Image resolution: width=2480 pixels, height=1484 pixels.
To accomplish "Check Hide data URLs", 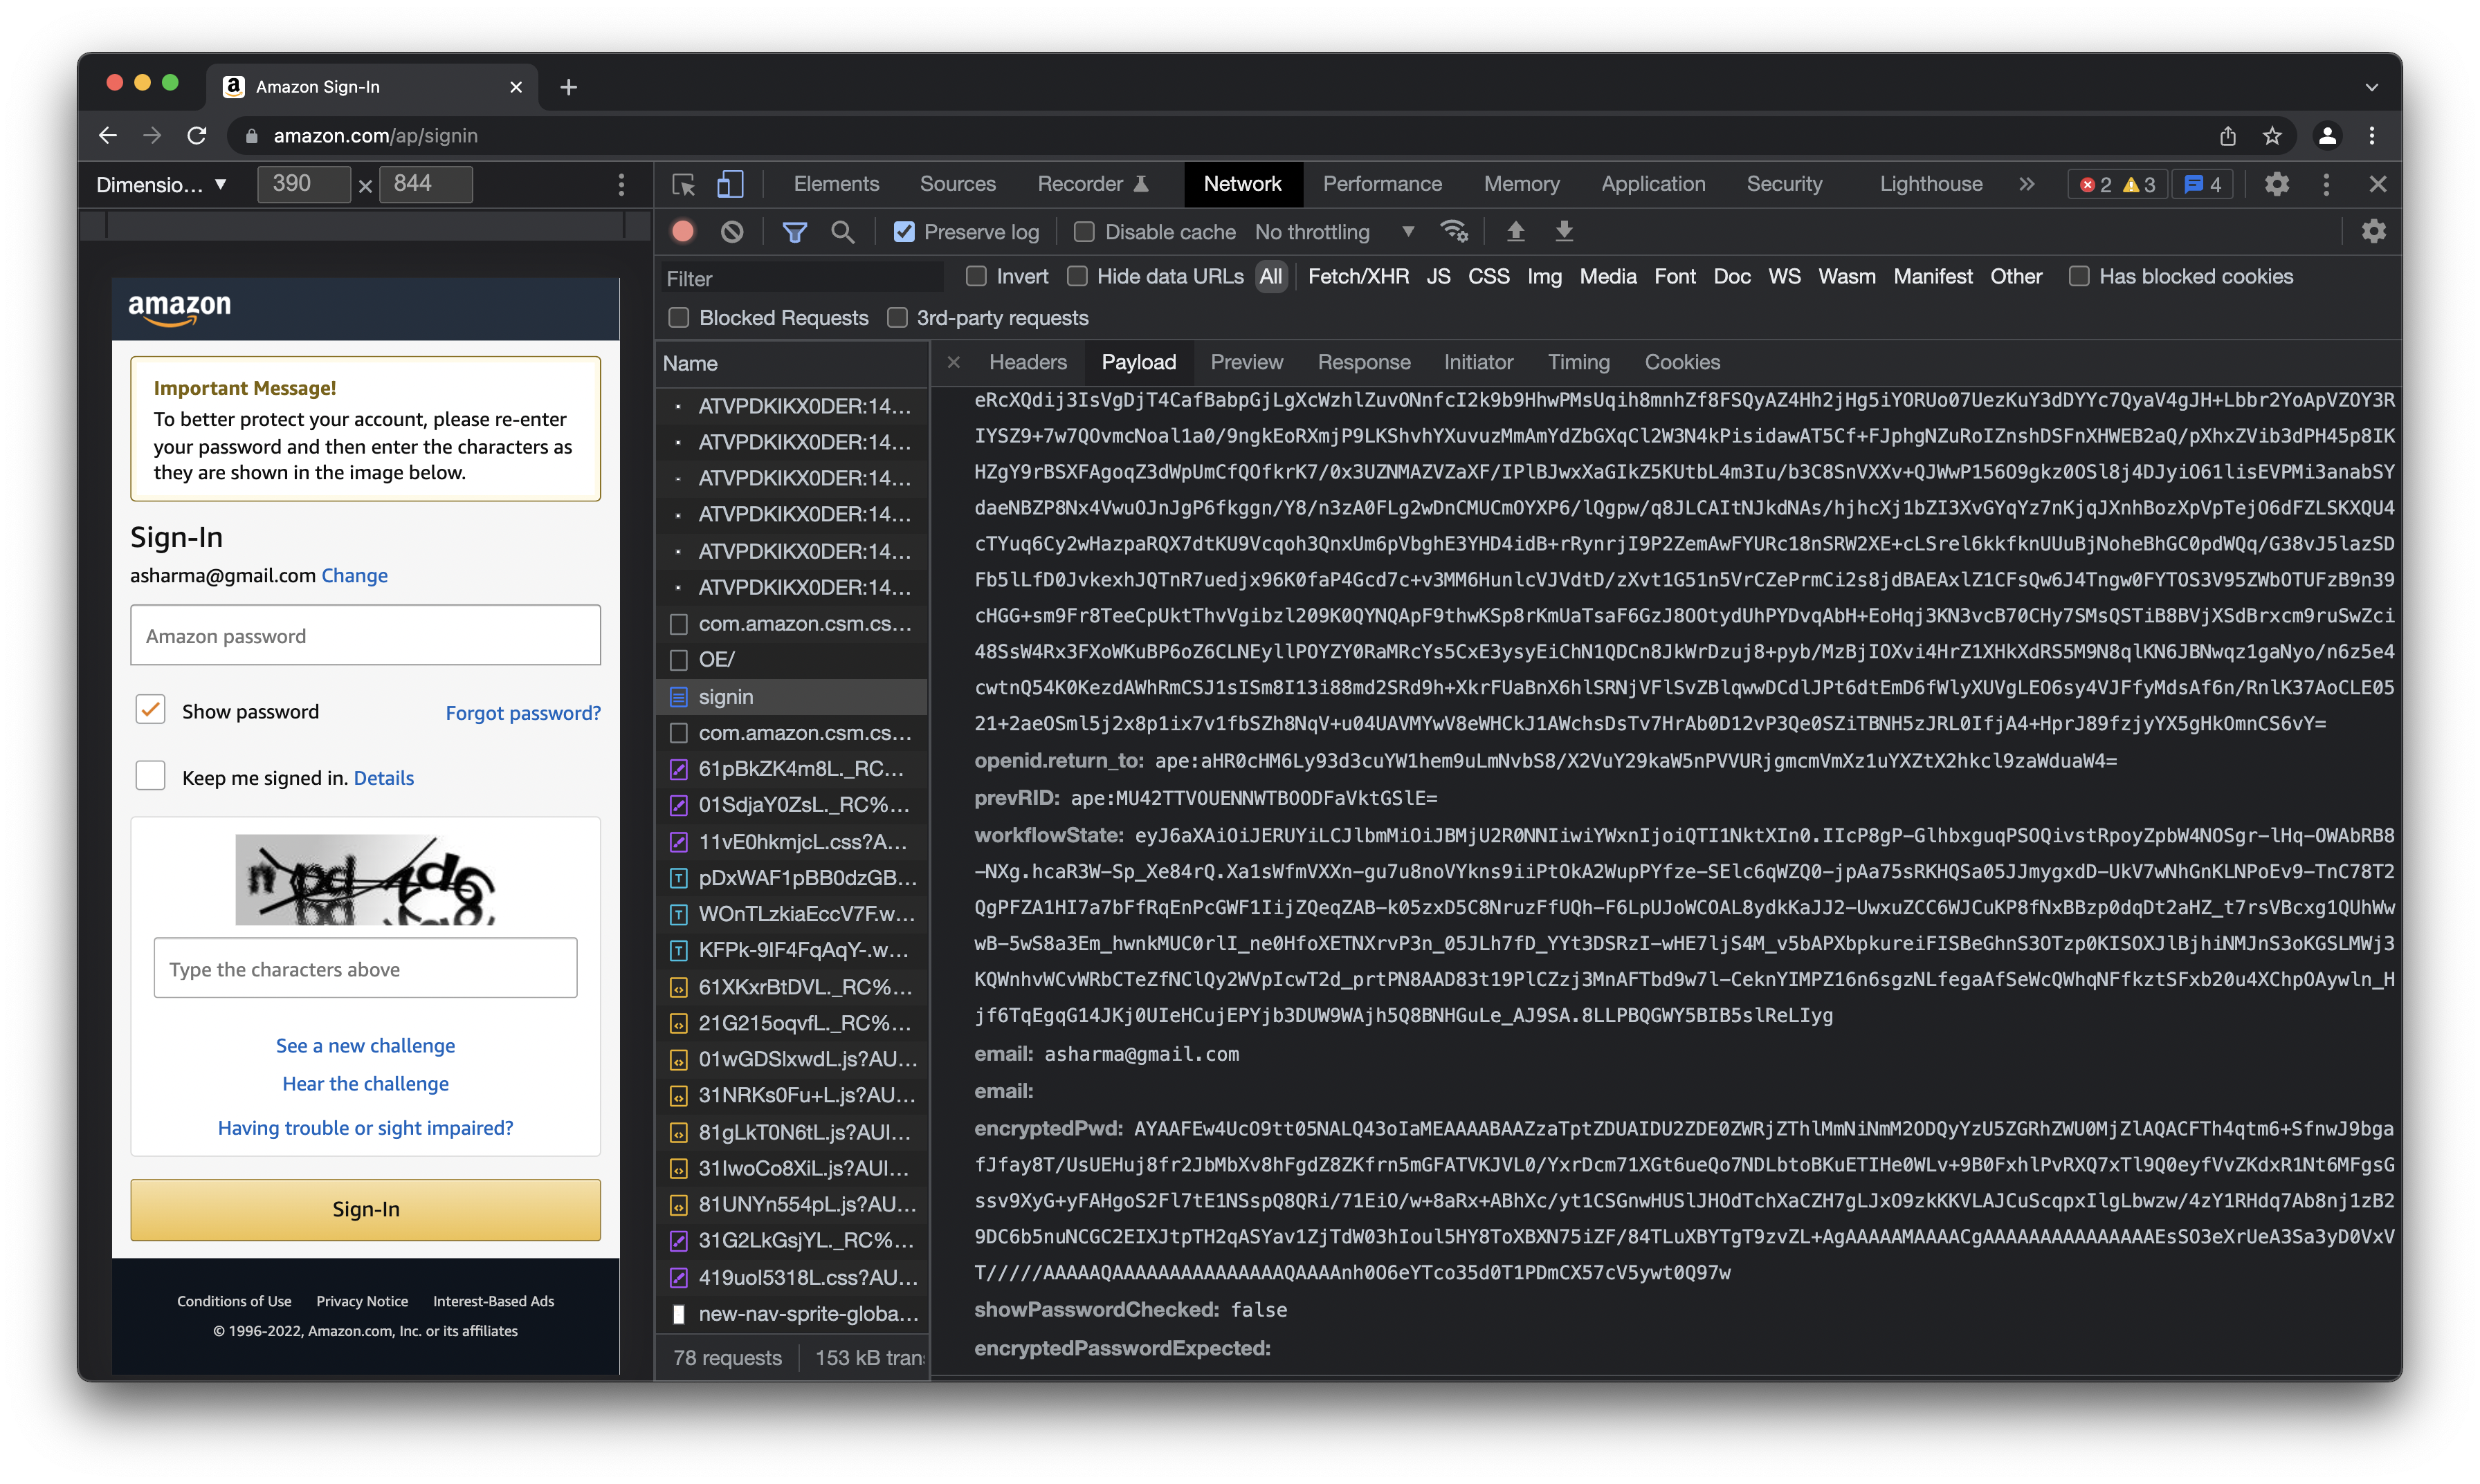I will pyautogui.click(x=1077, y=276).
